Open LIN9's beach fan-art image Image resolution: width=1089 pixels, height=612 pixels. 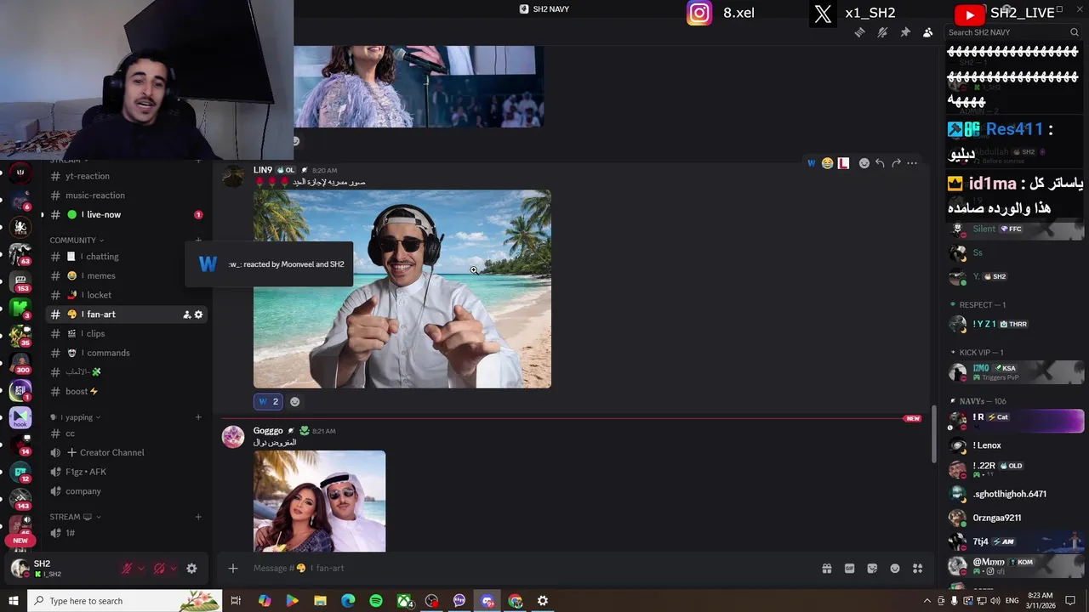(402, 289)
